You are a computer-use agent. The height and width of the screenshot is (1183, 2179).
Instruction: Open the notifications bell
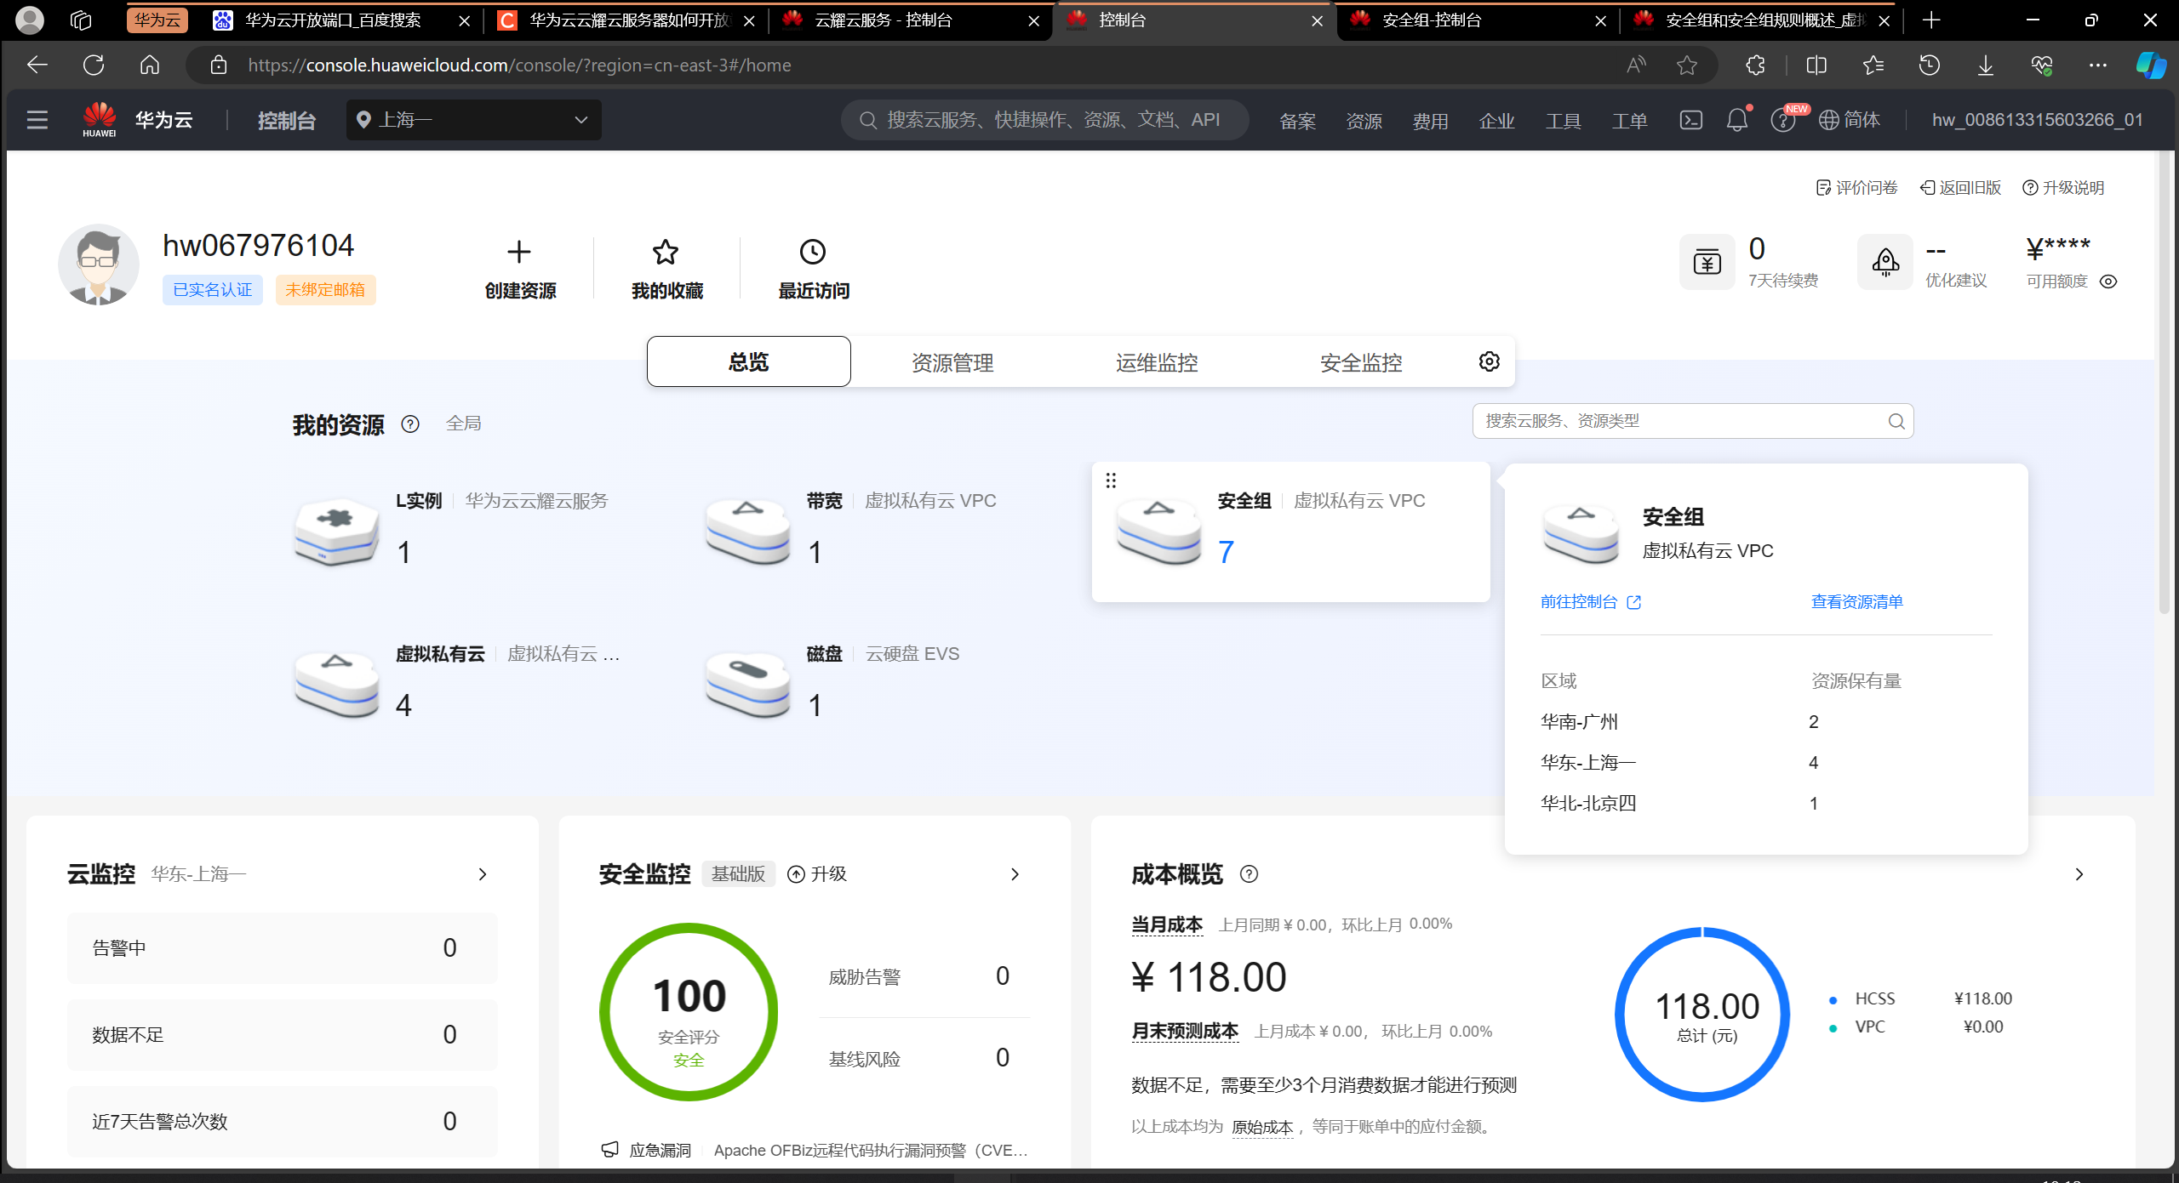click(x=1737, y=120)
